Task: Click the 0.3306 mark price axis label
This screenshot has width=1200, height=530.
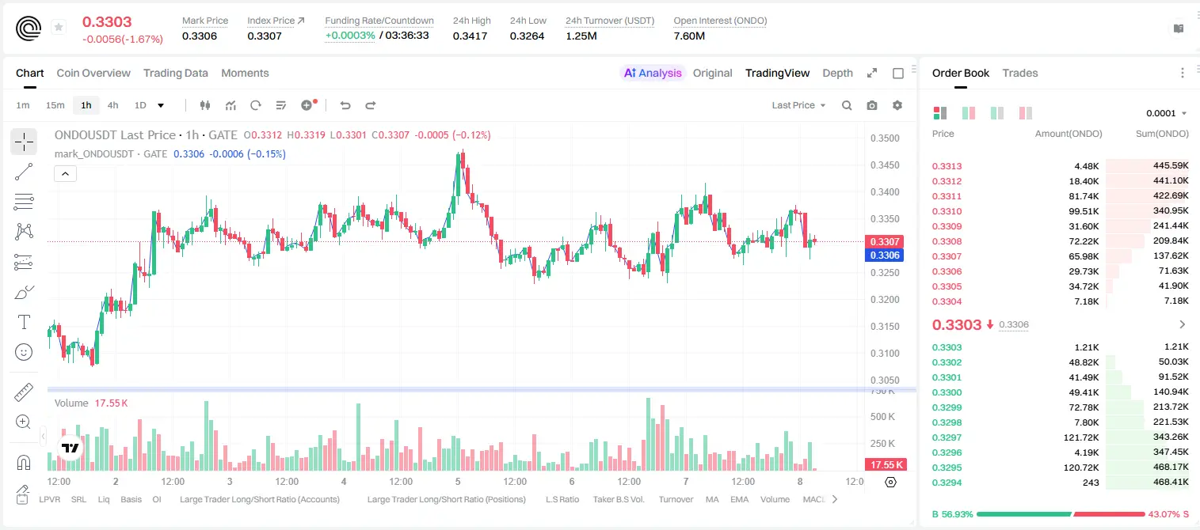Action: coord(884,255)
